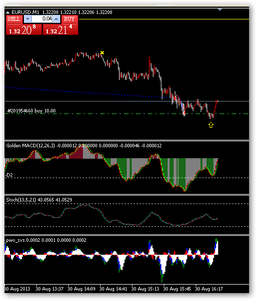Click buy price 1.32214 tile

click(60, 29)
